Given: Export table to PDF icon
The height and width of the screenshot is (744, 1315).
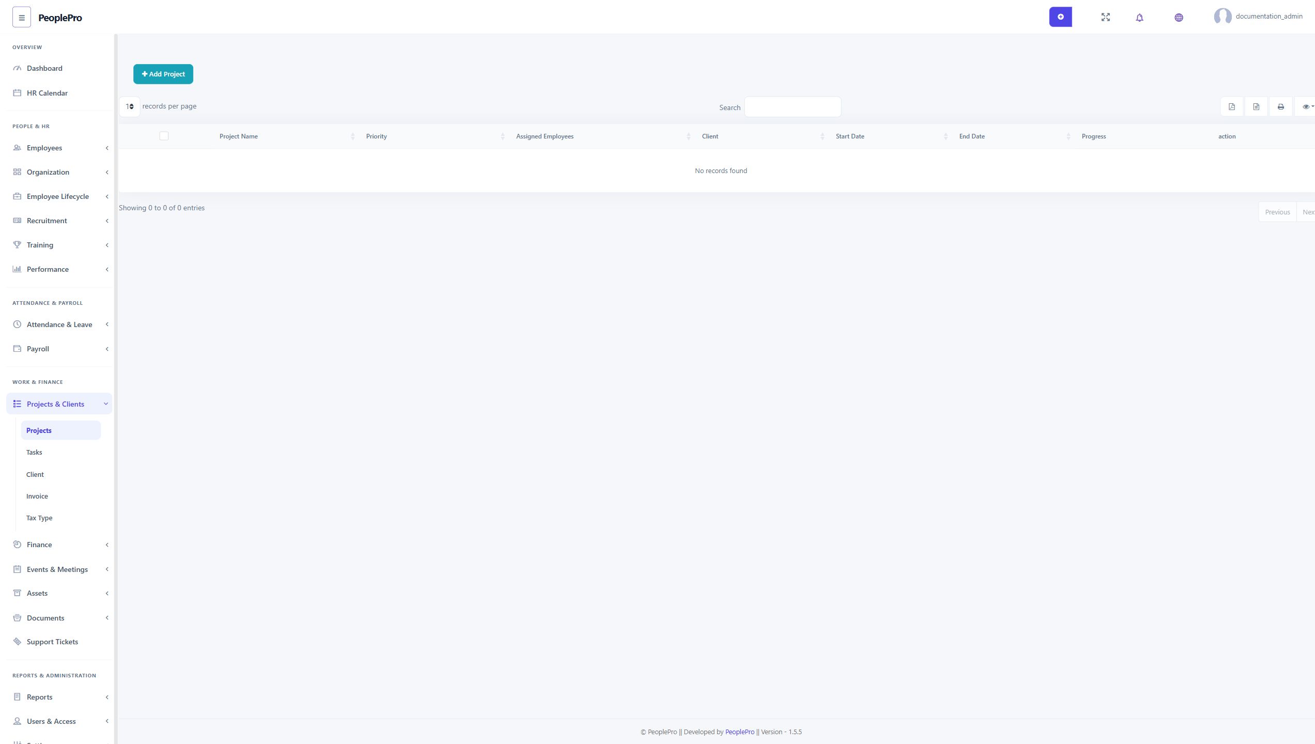Looking at the screenshot, I should pyautogui.click(x=1232, y=106).
